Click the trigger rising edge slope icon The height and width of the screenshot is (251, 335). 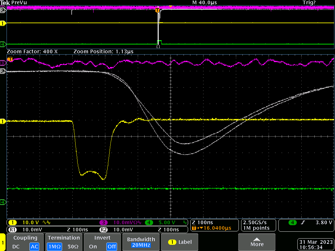(304, 223)
